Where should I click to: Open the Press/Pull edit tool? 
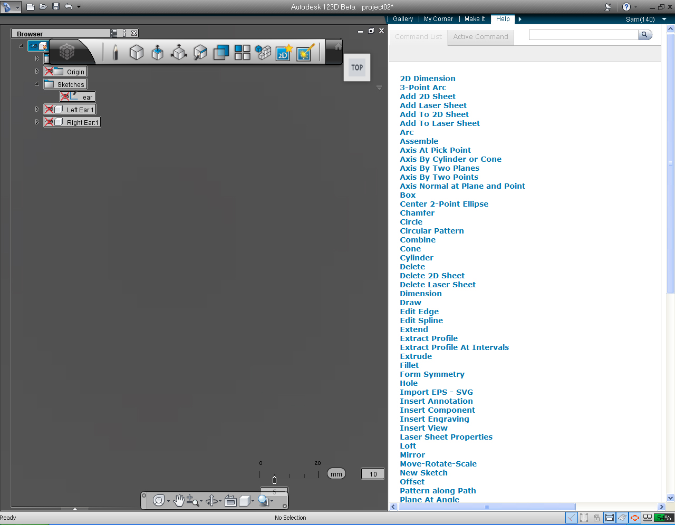click(200, 52)
